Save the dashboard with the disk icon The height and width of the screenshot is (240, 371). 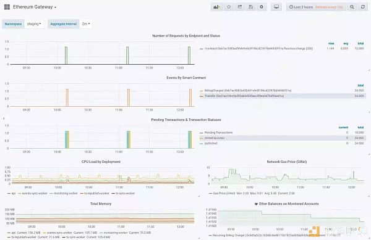[x=250, y=7]
